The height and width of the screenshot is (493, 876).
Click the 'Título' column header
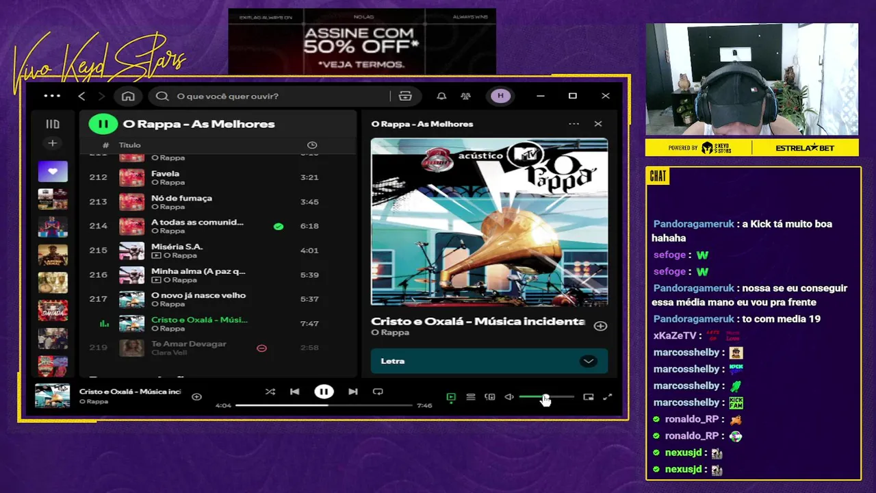pyautogui.click(x=130, y=145)
